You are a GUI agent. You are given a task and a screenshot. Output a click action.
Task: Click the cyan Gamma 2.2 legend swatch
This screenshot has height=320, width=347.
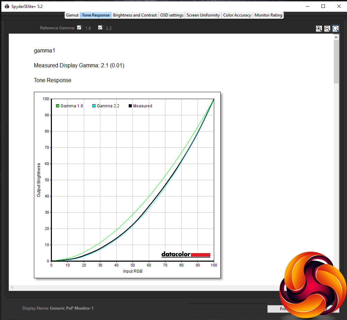click(x=94, y=106)
